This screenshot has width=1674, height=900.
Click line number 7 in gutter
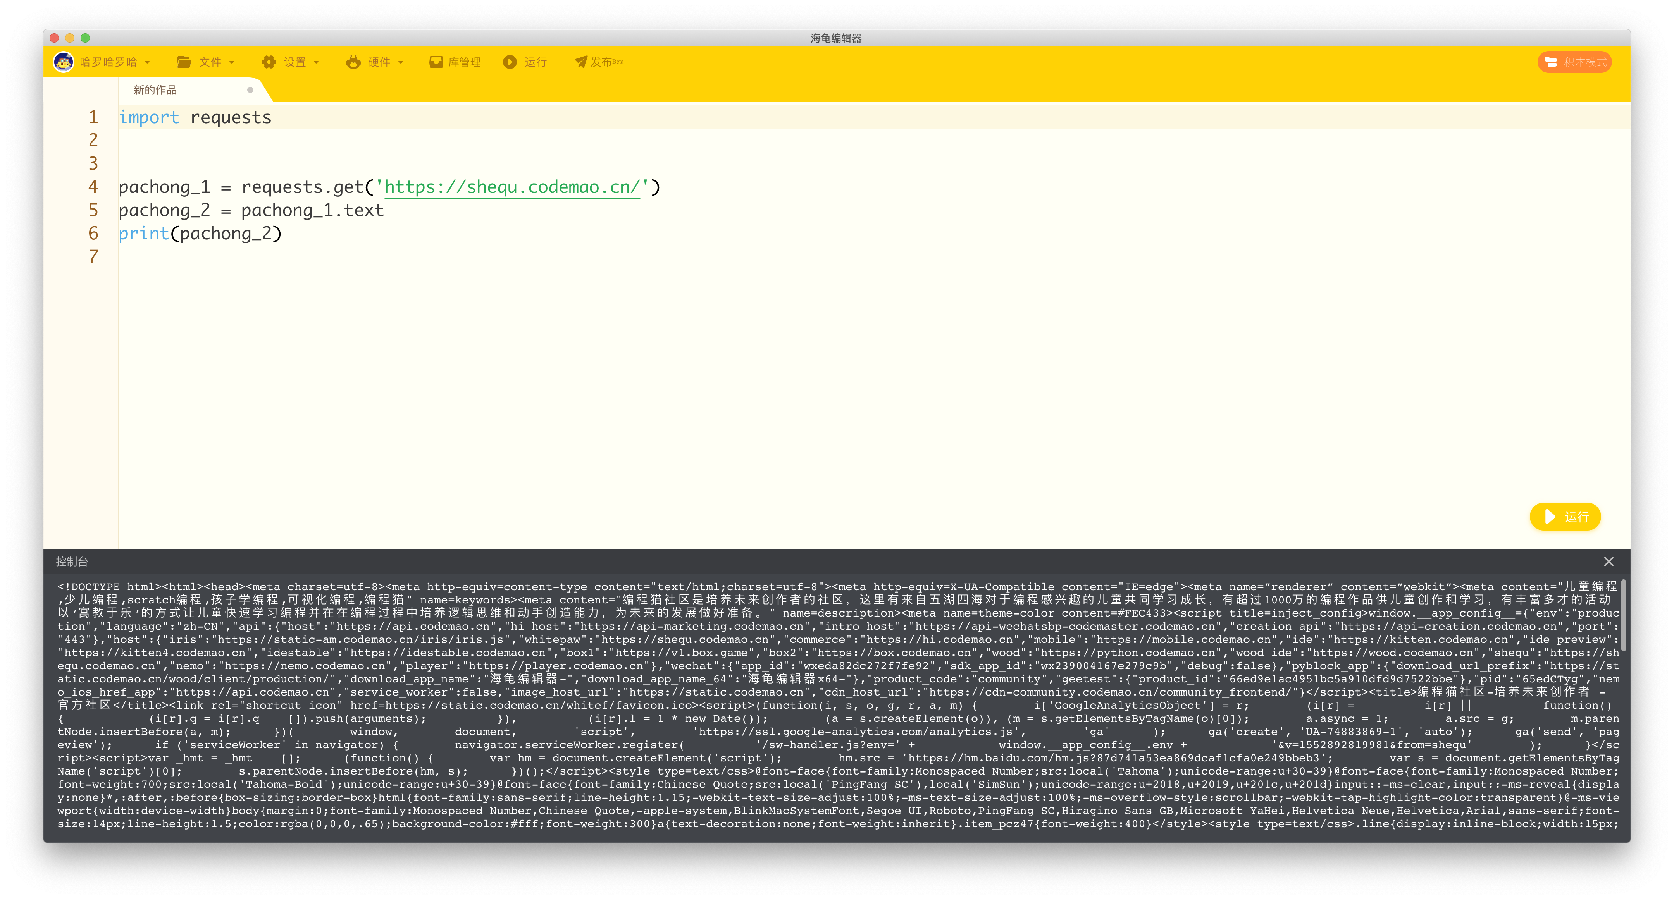(93, 257)
